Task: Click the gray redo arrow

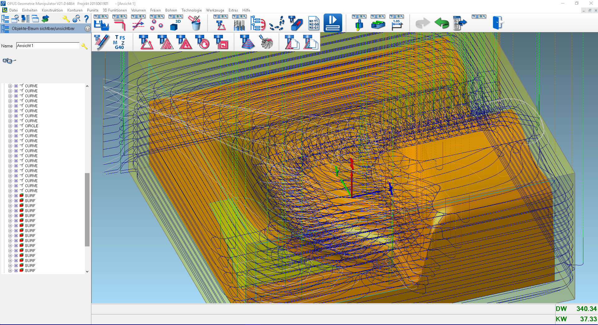Action: [x=423, y=23]
